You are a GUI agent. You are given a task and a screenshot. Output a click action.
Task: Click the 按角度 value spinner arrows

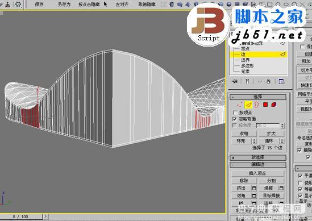point(282,126)
